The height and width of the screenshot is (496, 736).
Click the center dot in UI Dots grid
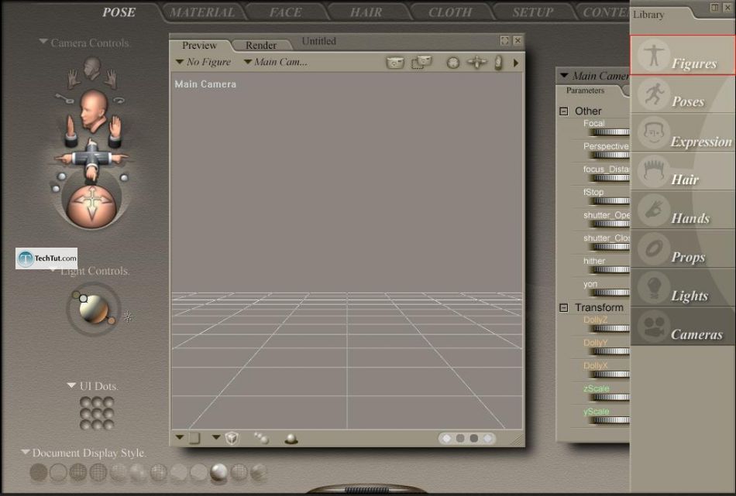pyautogui.click(x=97, y=413)
